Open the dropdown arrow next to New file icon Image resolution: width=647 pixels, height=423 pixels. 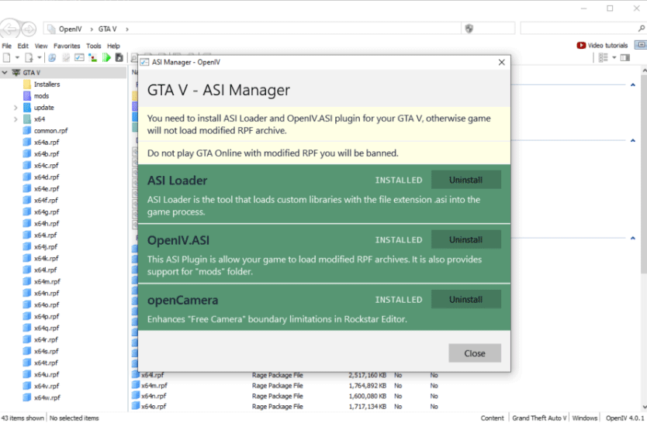pyautogui.click(x=17, y=57)
